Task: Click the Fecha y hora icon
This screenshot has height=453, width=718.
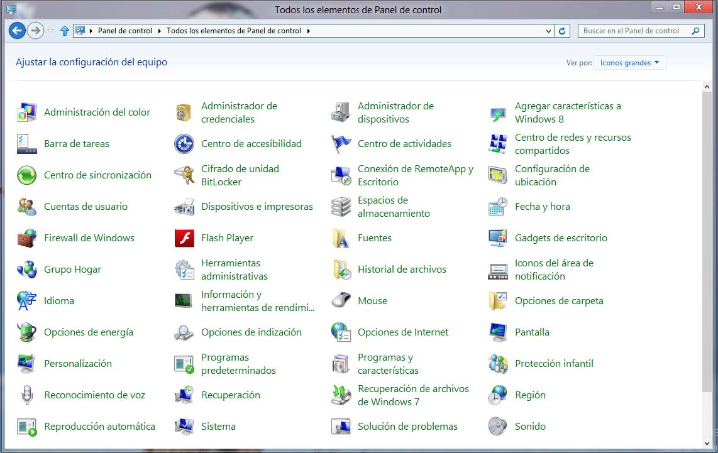Action: [x=497, y=207]
